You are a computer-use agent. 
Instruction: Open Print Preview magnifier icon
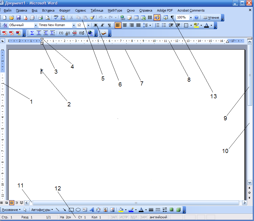tap(48, 18)
